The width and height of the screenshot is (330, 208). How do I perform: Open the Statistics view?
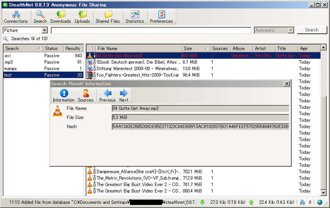pos(135,17)
